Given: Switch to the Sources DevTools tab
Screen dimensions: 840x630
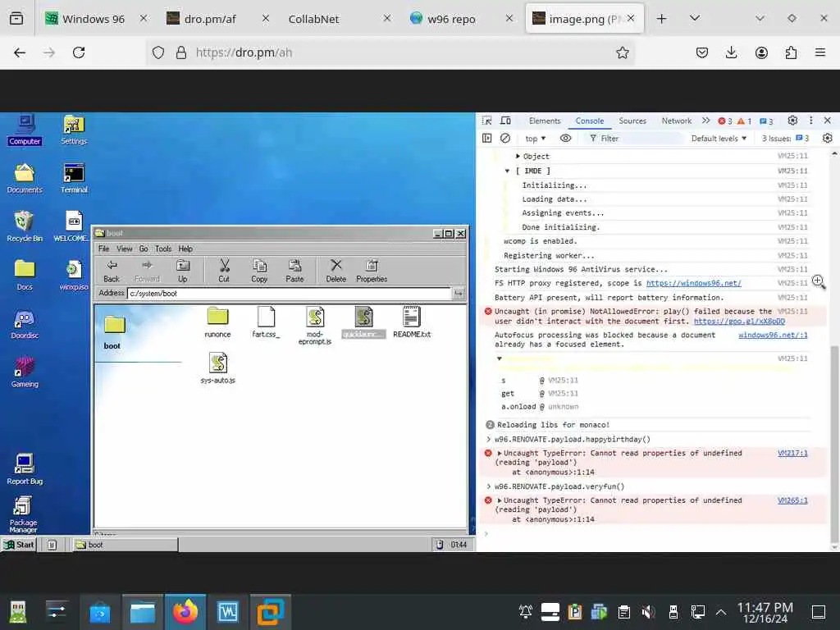Looking at the screenshot, I should pos(632,121).
